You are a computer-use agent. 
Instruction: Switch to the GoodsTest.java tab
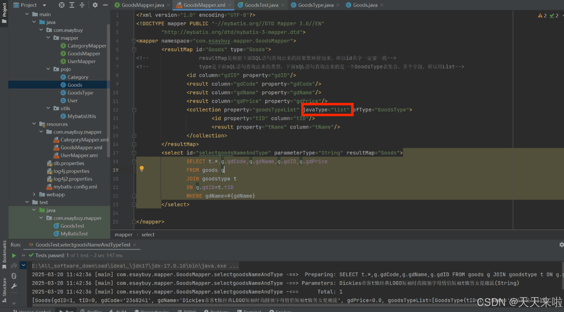[x=261, y=5]
